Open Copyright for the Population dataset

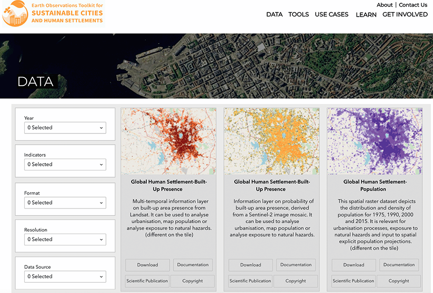click(399, 281)
